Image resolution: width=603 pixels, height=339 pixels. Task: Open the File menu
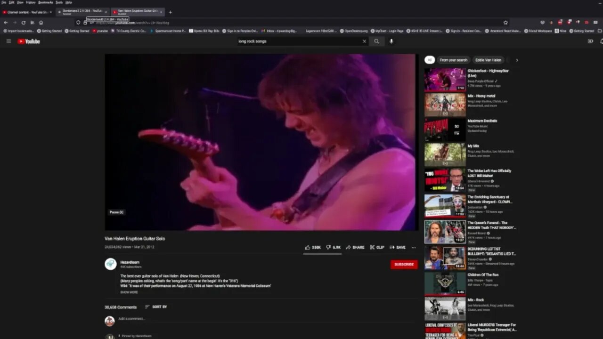(x=4, y=2)
